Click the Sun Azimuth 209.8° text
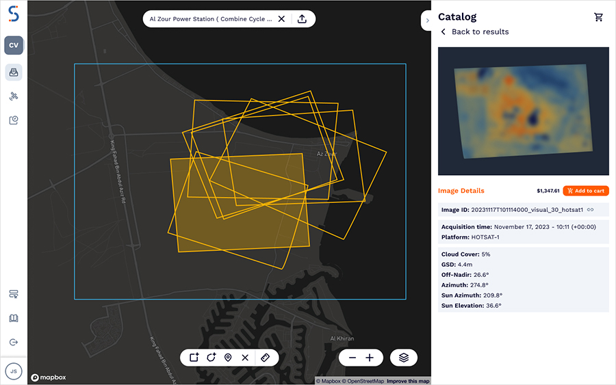616x385 pixels. pos(472,295)
